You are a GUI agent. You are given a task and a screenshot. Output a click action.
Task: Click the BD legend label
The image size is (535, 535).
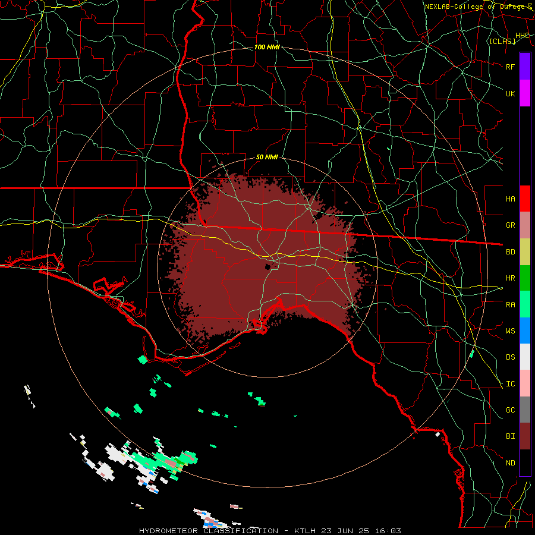tap(511, 252)
